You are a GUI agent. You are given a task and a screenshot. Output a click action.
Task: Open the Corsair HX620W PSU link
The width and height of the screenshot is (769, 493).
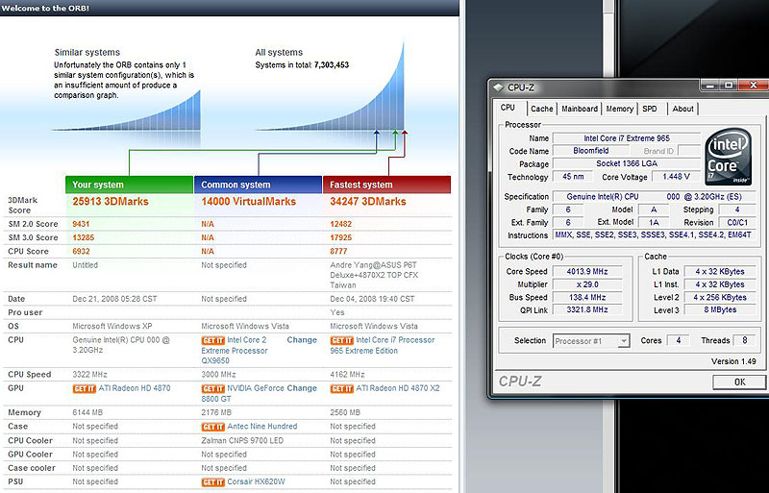coord(256,481)
